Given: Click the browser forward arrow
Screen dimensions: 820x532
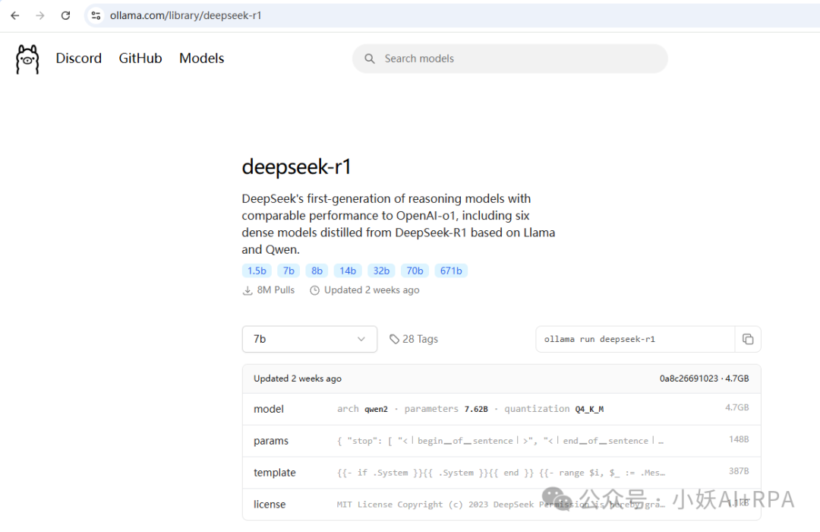Looking at the screenshot, I should 39,16.
